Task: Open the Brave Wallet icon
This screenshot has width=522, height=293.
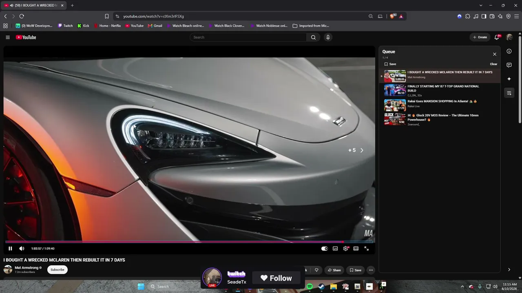Action: [x=492, y=16]
